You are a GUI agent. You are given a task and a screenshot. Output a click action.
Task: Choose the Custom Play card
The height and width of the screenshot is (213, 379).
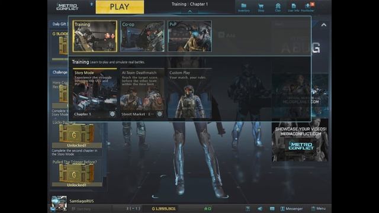tap(189, 93)
